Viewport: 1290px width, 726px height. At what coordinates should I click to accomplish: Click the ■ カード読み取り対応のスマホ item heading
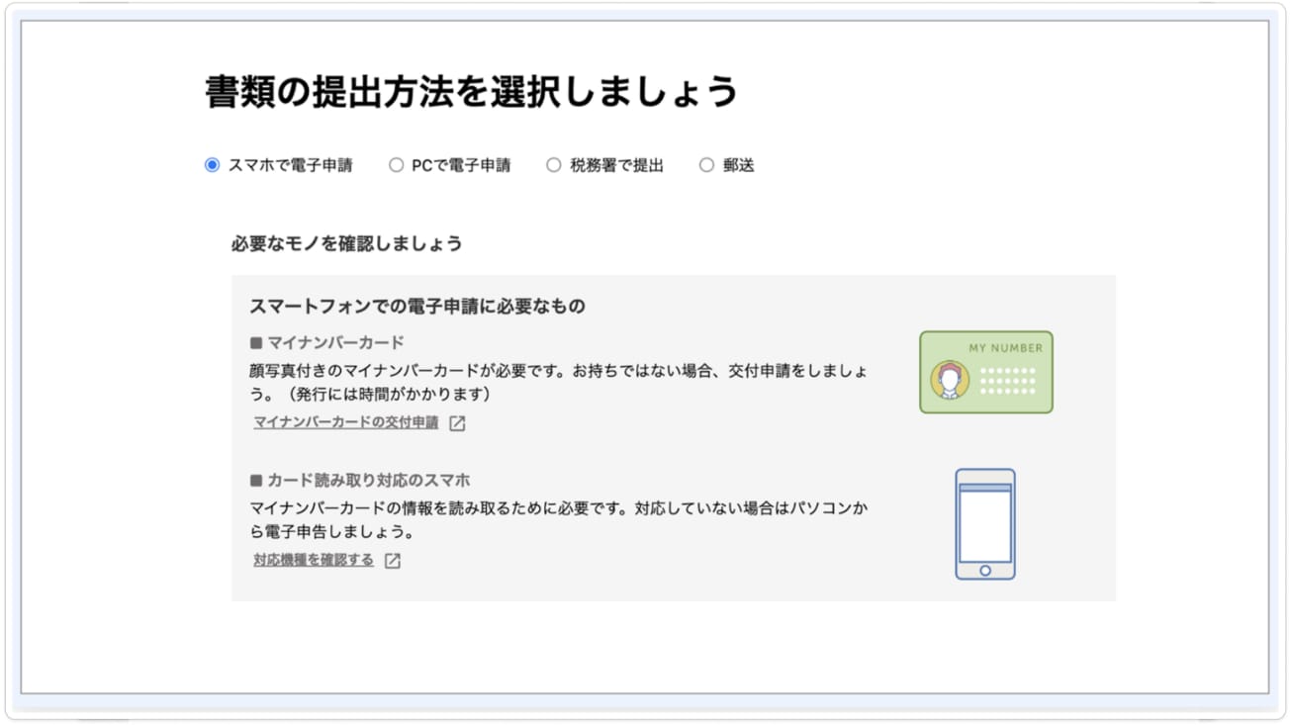[x=360, y=480]
